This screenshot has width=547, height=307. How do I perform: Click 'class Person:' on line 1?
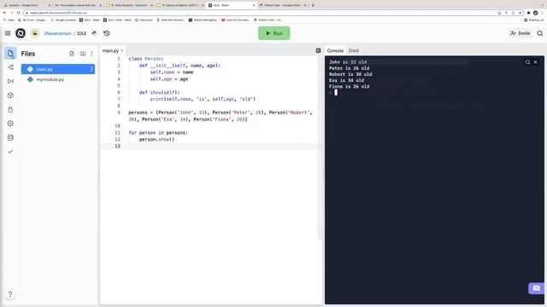(146, 59)
